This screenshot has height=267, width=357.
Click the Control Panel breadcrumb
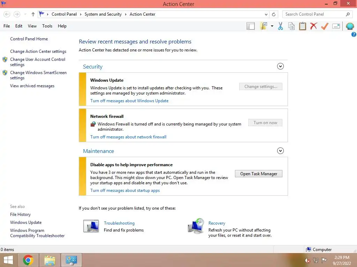pyautogui.click(x=64, y=14)
